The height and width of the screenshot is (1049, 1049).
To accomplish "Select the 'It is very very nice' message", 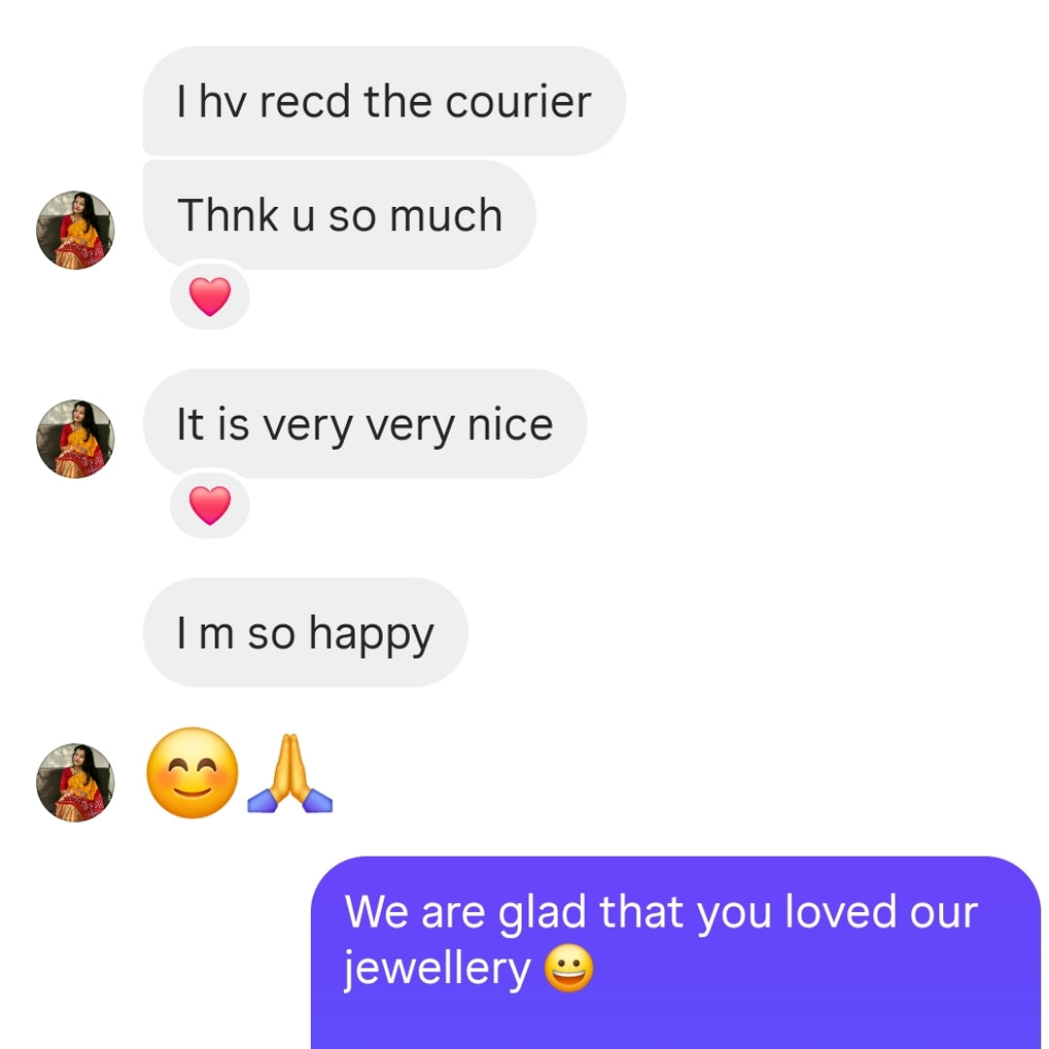I will tap(364, 423).
